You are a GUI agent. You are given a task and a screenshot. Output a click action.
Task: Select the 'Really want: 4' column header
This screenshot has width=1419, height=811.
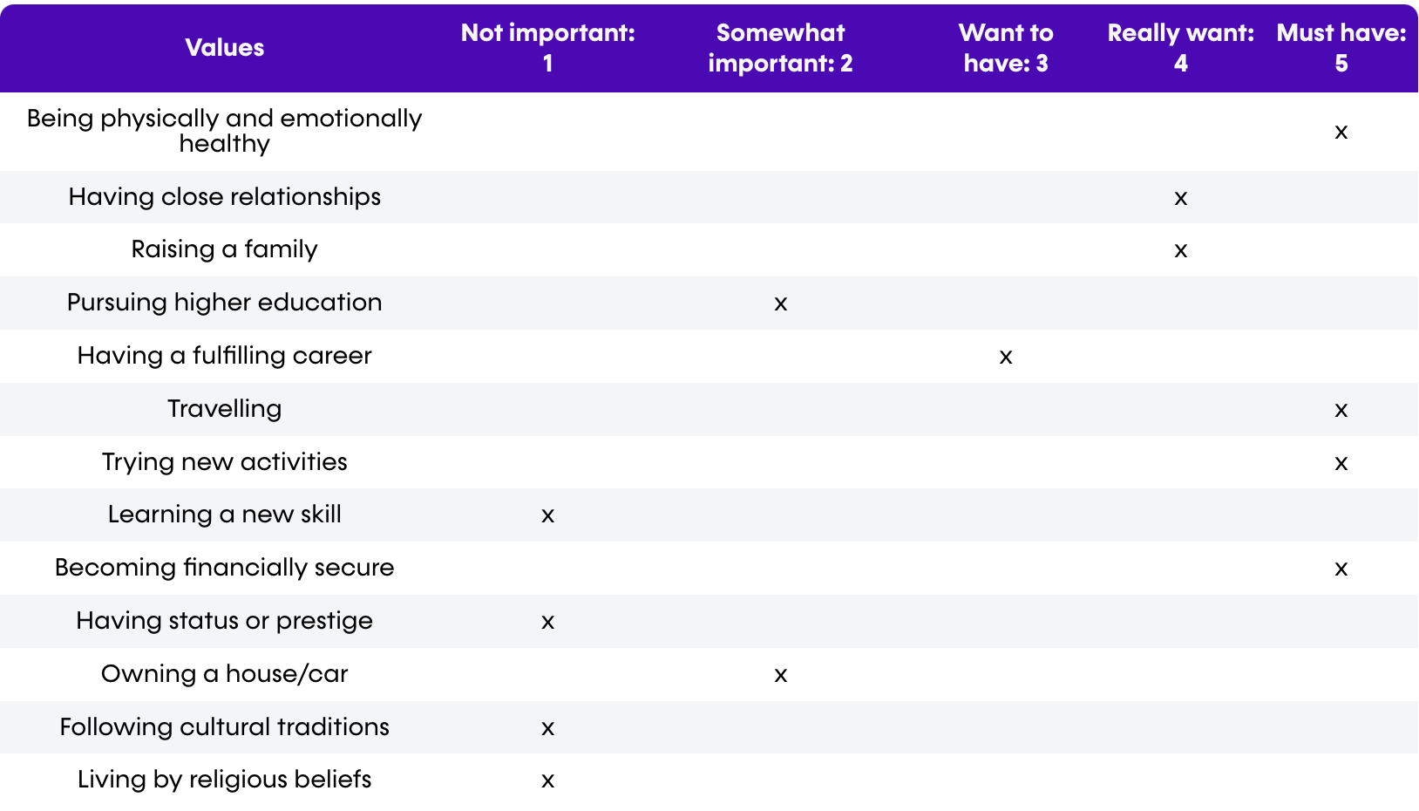point(1180,48)
